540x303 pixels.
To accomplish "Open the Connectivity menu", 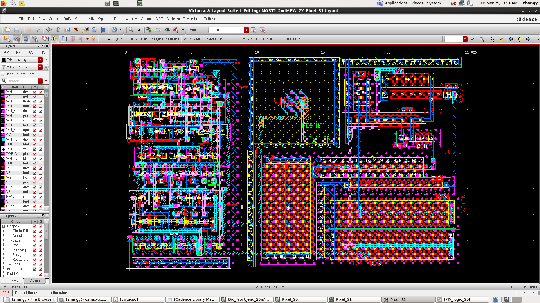I will (85, 19).
